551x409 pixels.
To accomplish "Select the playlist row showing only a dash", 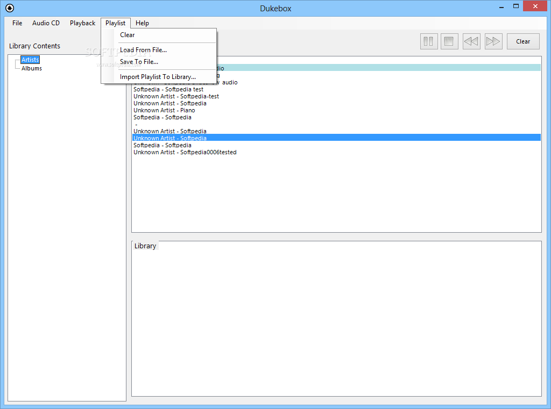I will [336, 124].
